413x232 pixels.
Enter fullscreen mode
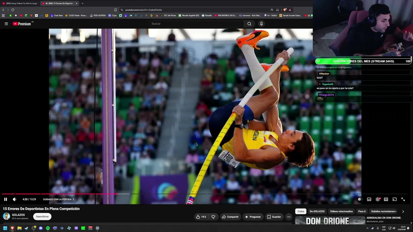[403, 199]
